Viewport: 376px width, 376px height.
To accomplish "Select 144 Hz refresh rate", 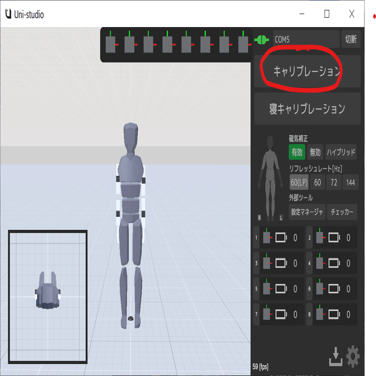I will [351, 183].
